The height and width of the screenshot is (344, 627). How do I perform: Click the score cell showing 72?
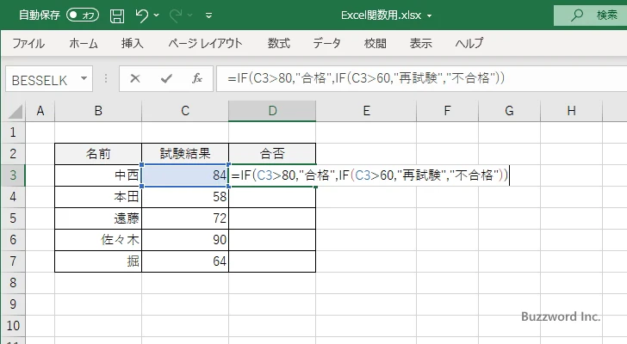(185, 218)
